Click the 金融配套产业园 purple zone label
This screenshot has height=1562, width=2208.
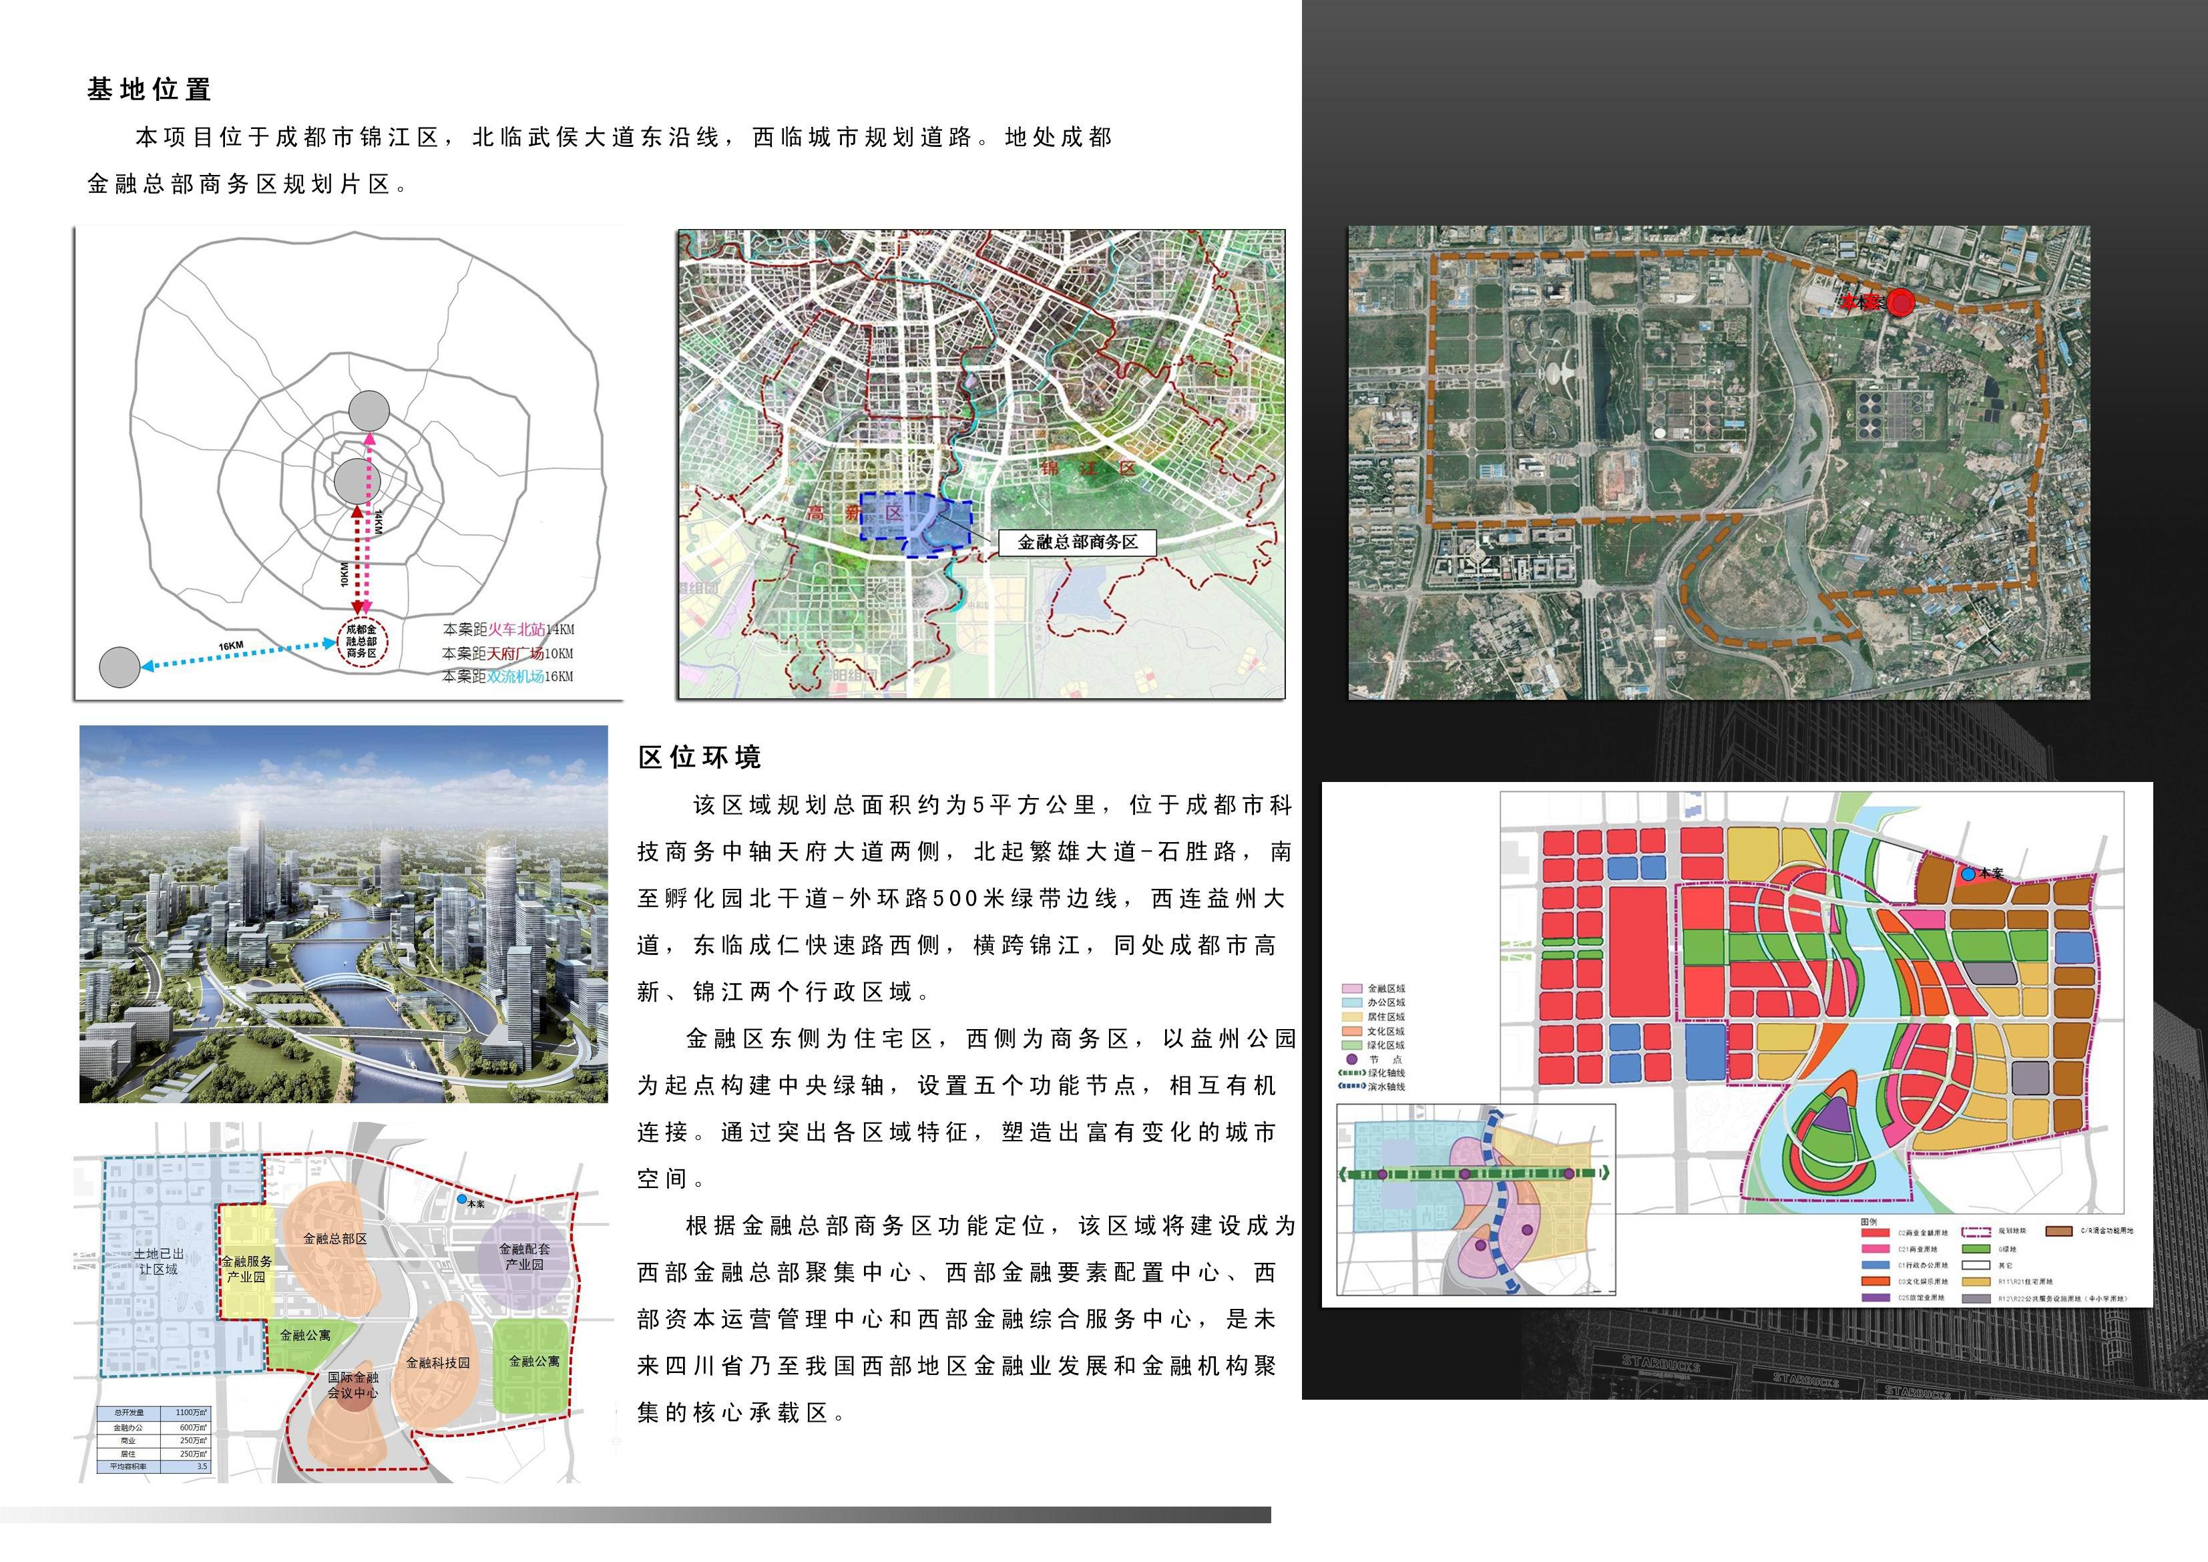coord(524,1256)
